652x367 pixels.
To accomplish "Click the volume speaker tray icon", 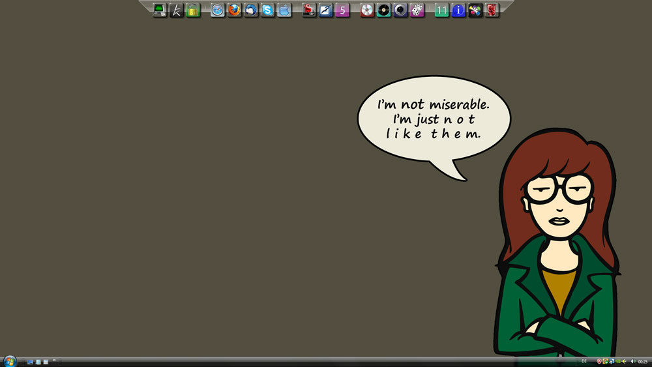I will (x=632, y=361).
